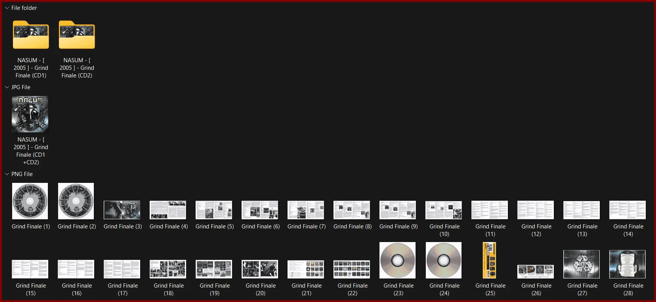Viewport: 656px width, 302px height.
Task: Collapse the File folder group
Action: 7,8
